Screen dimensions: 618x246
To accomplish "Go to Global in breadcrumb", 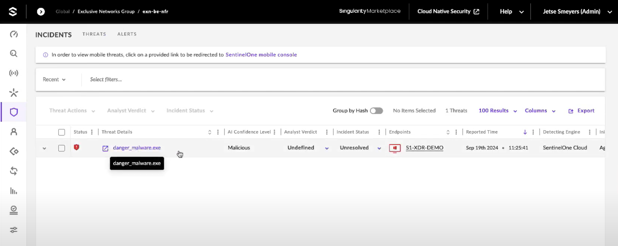I will click(x=63, y=12).
